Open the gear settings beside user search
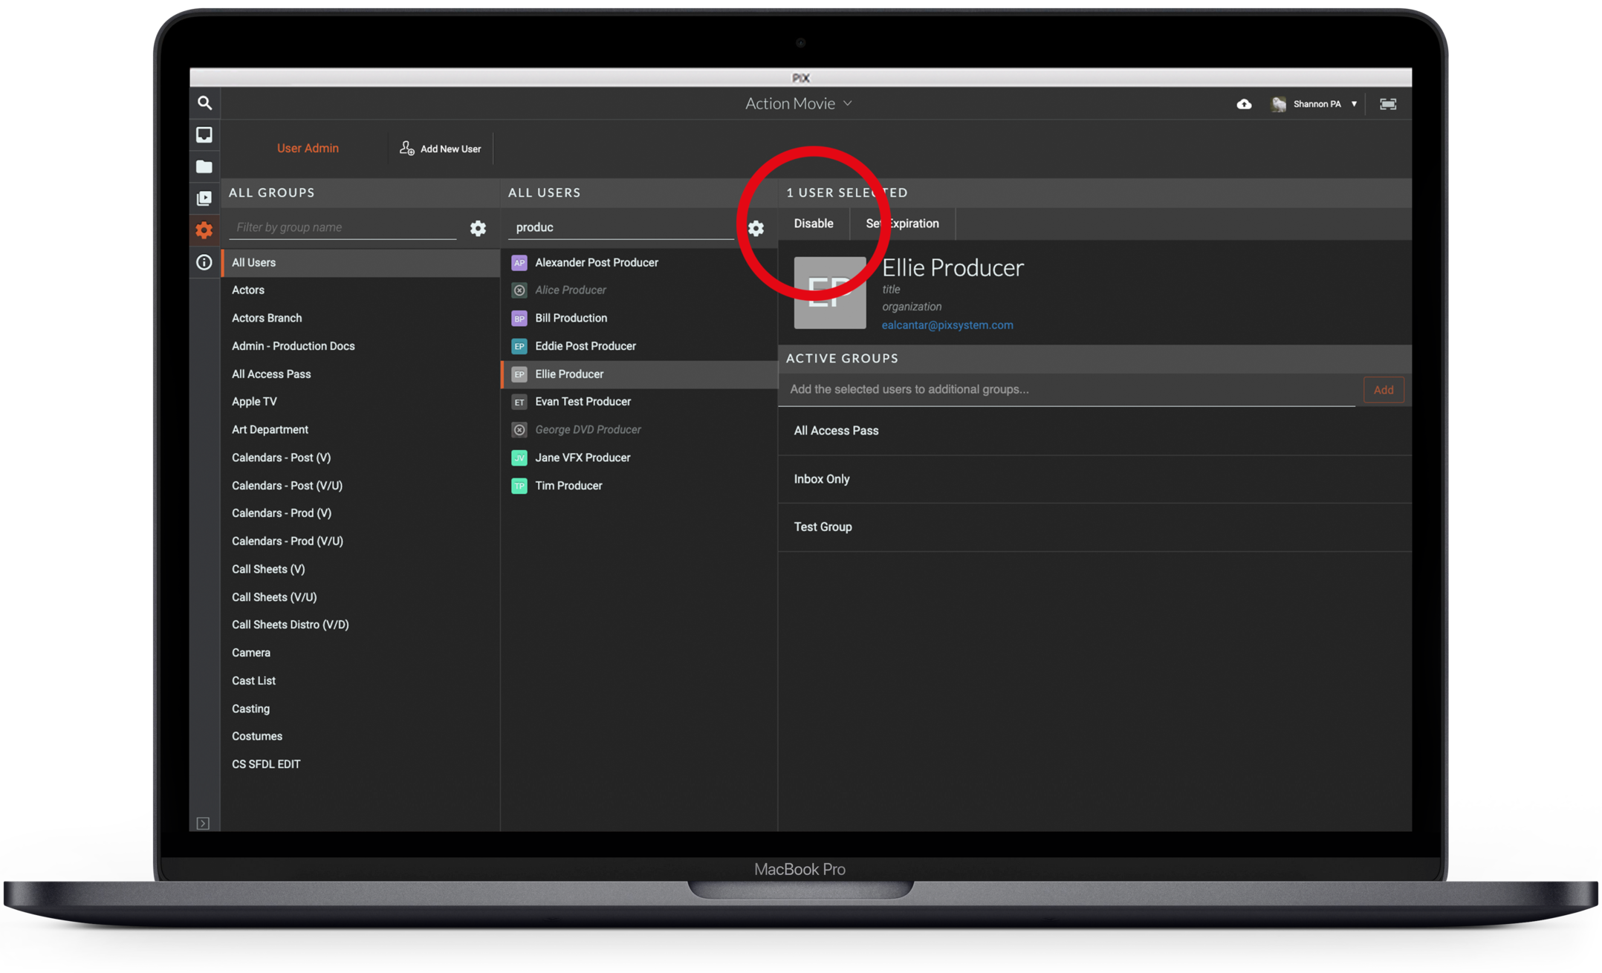1602x973 pixels. pos(756,228)
